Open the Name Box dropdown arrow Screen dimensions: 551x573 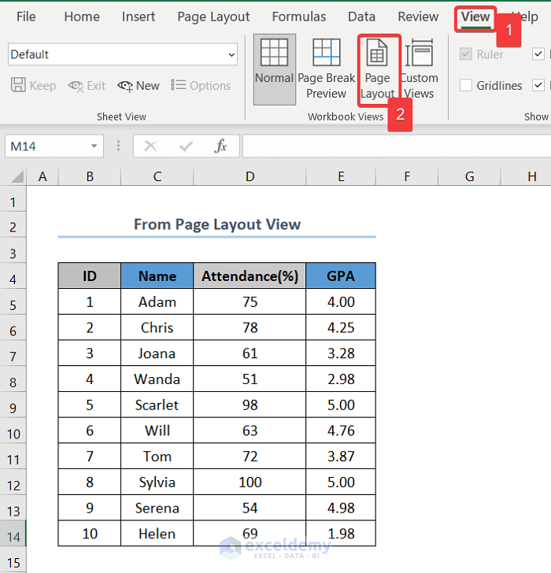(94, 146)
